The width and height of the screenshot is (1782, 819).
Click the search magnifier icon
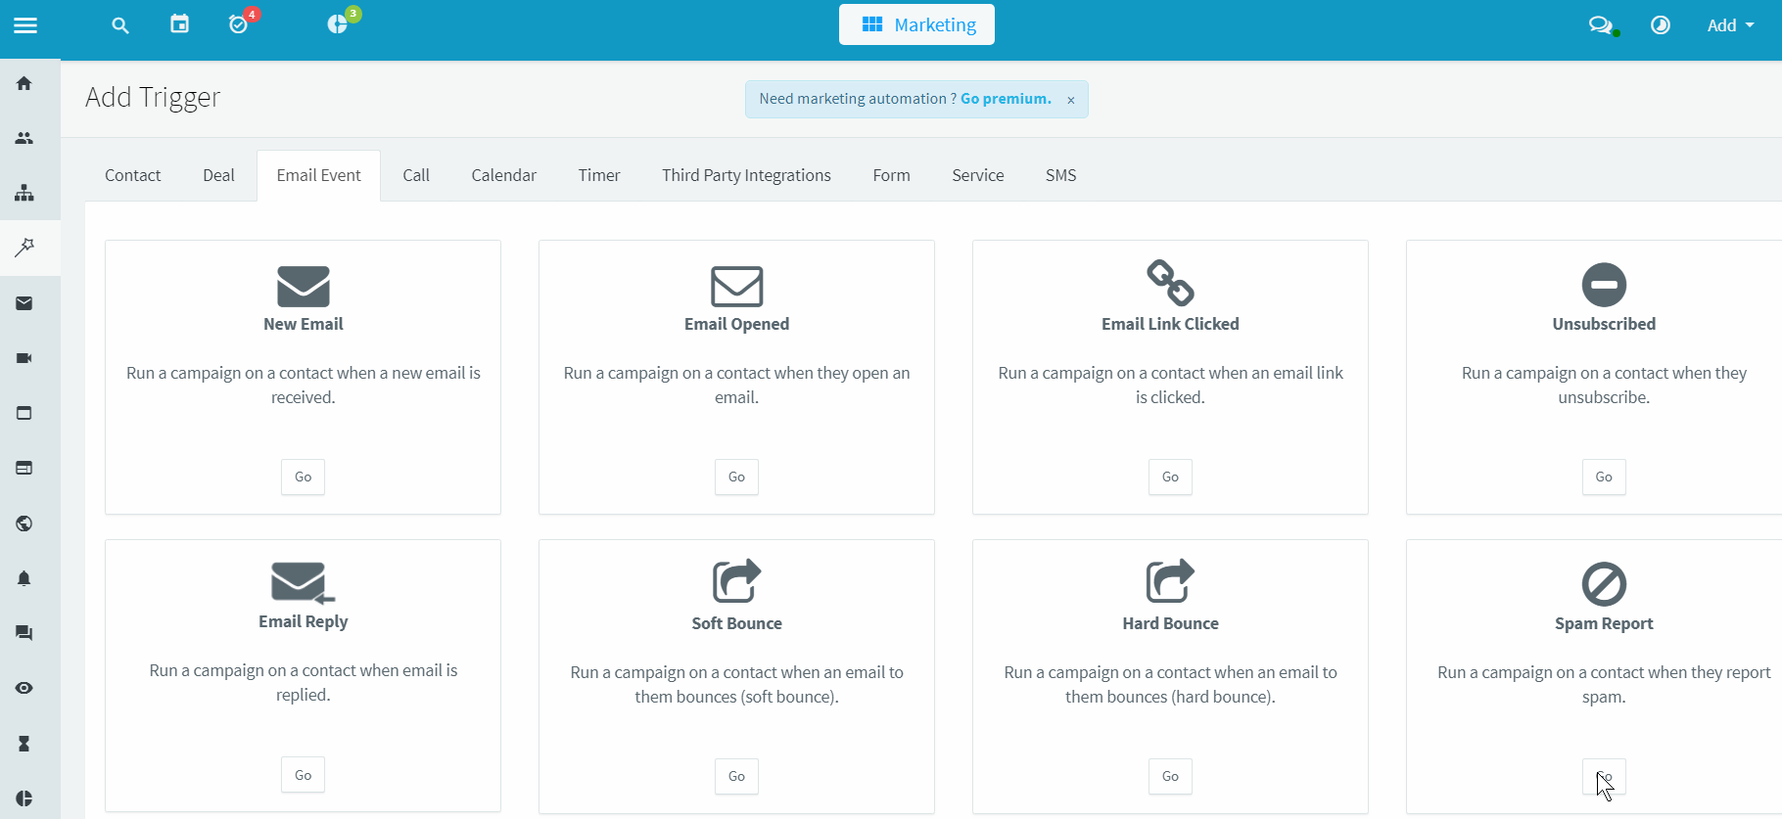coord(120,25)
